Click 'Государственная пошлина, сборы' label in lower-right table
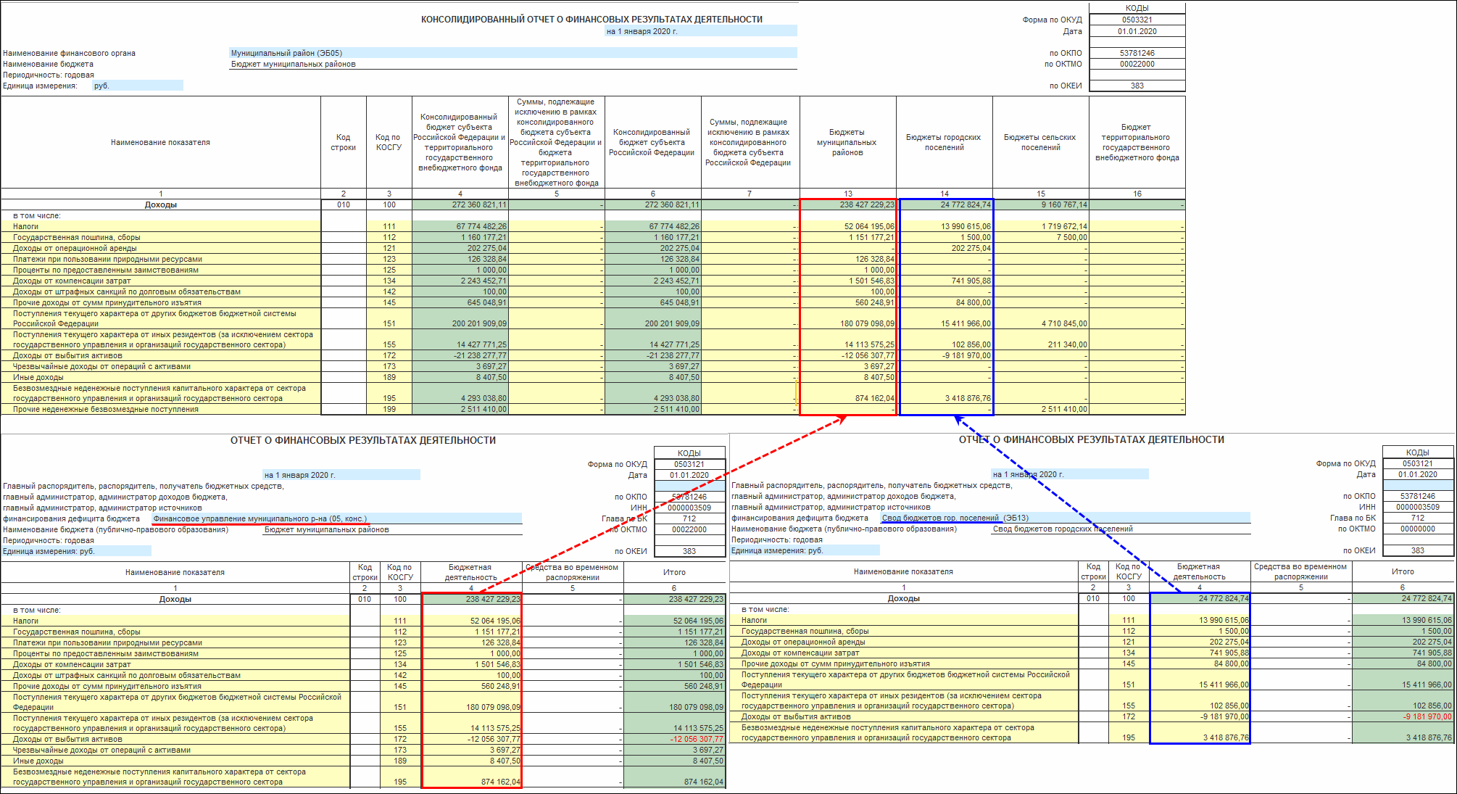 click(x=805, y=631)
